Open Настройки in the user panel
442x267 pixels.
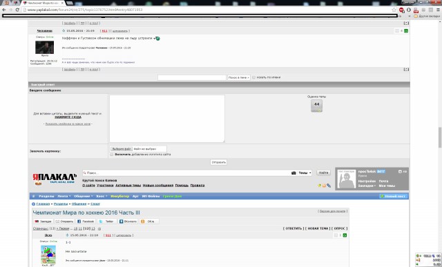click(x=367, y=181)
